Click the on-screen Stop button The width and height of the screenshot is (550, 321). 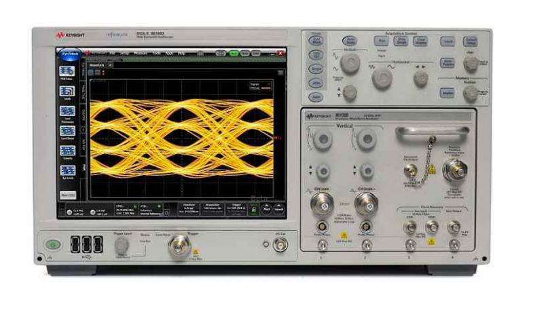tap(245, 54)
